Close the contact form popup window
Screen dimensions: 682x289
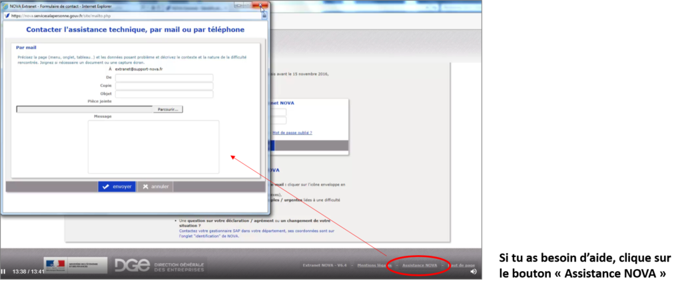click(x=260, y=5)
